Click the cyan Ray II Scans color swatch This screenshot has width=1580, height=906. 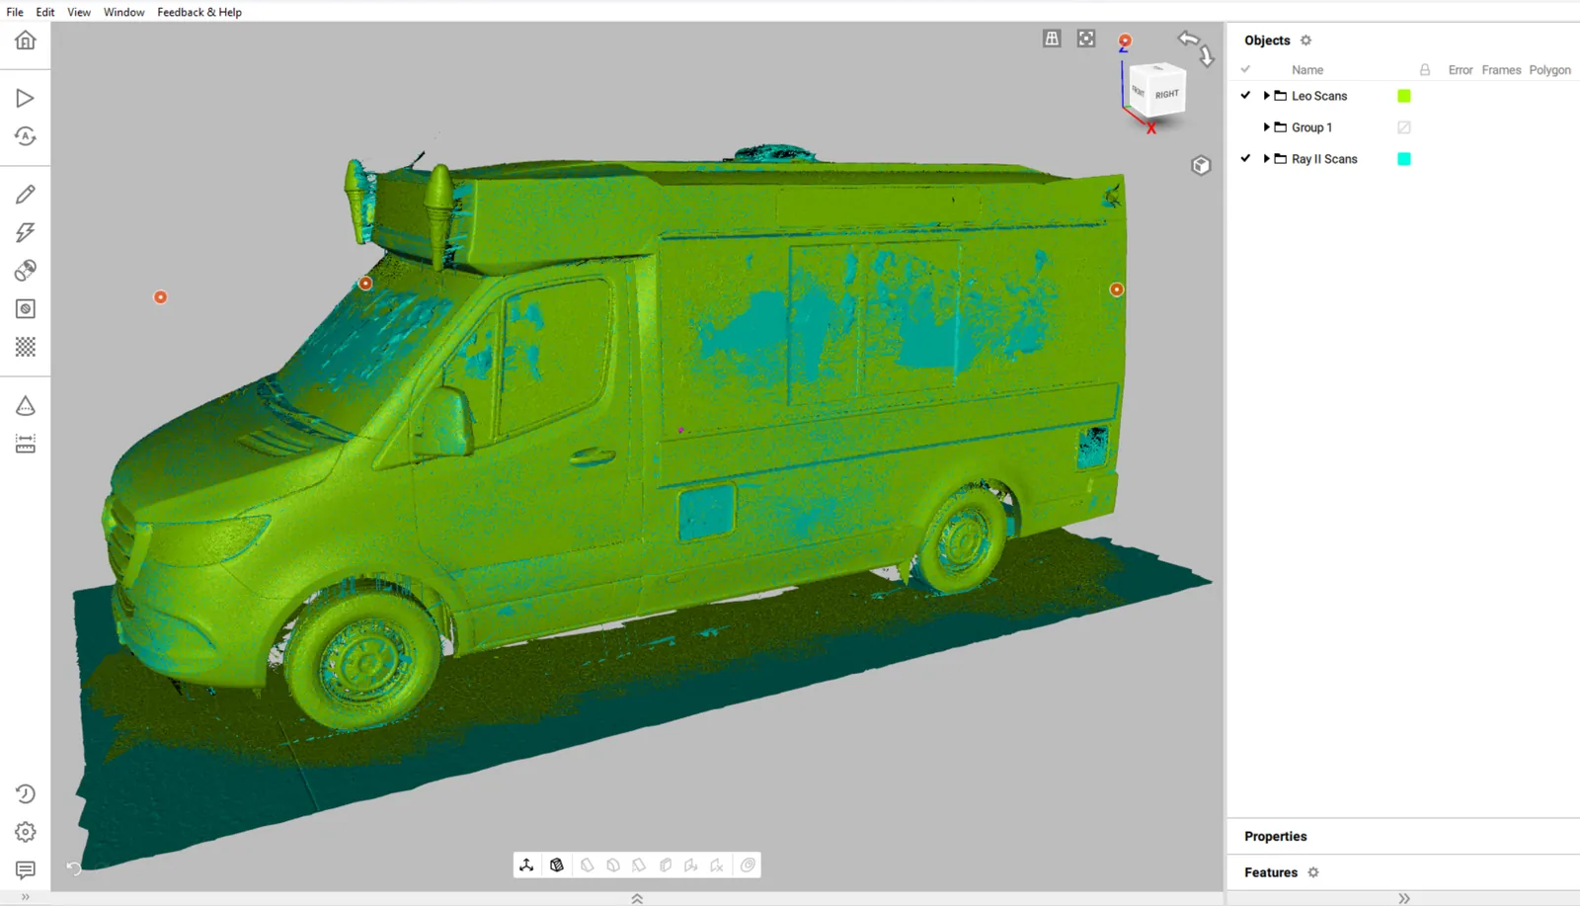coord(1404,159)
